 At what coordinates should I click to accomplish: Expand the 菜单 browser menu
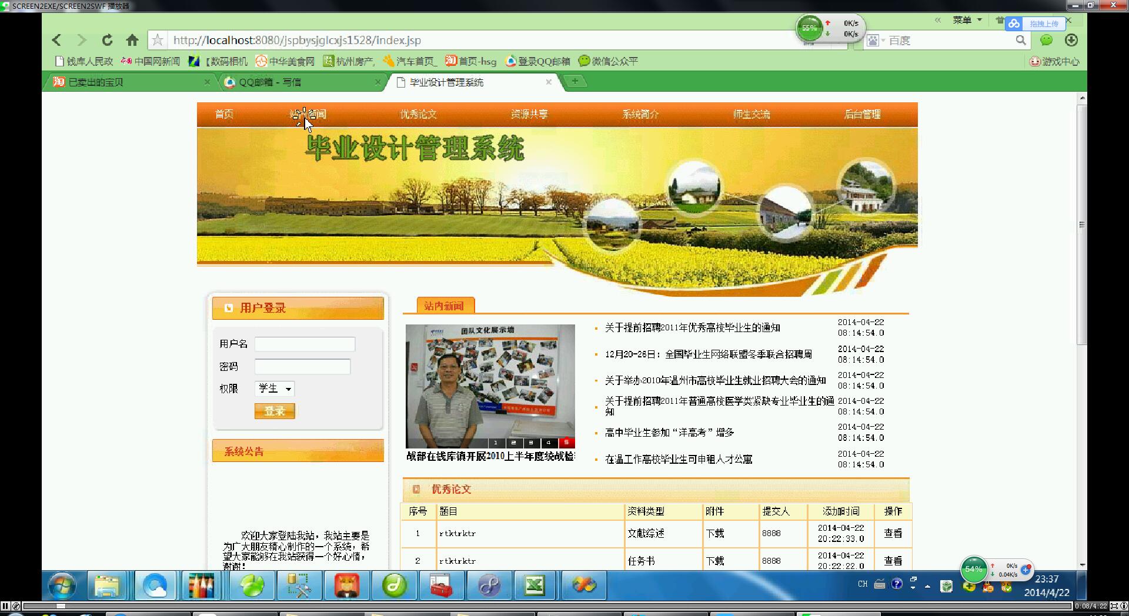967,20
